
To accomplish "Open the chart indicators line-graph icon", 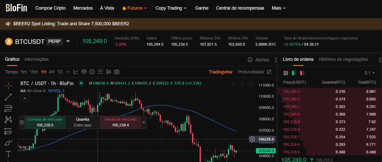I will pyautogui.click(x=76, y=72).
